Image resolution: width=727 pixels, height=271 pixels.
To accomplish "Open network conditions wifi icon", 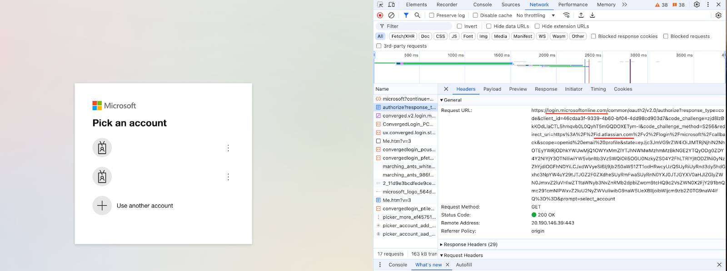I will [x=566, y=15].
